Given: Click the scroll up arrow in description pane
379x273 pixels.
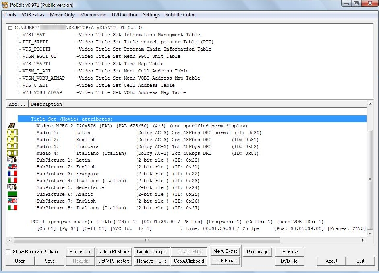Looking at the screenshot, I should pyautogui.click(x=370, y=104).
